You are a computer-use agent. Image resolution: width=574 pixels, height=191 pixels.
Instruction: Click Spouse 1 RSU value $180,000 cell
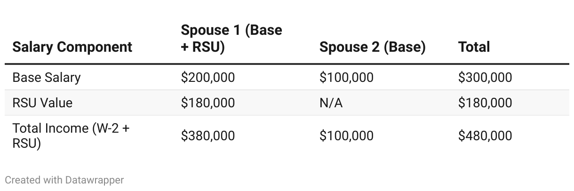click(x=207, y=103)
